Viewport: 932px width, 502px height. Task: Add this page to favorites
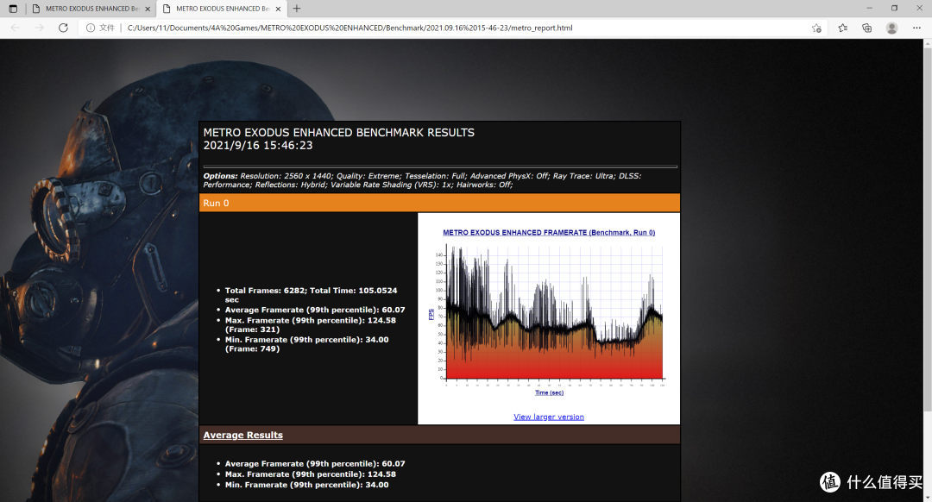click(816, 28)
